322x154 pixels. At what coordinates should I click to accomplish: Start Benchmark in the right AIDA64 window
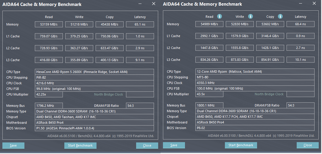pyautogui.click(x=241, y=145)
